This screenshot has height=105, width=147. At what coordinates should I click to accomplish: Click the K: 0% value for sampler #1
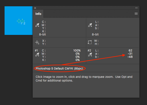78,60
